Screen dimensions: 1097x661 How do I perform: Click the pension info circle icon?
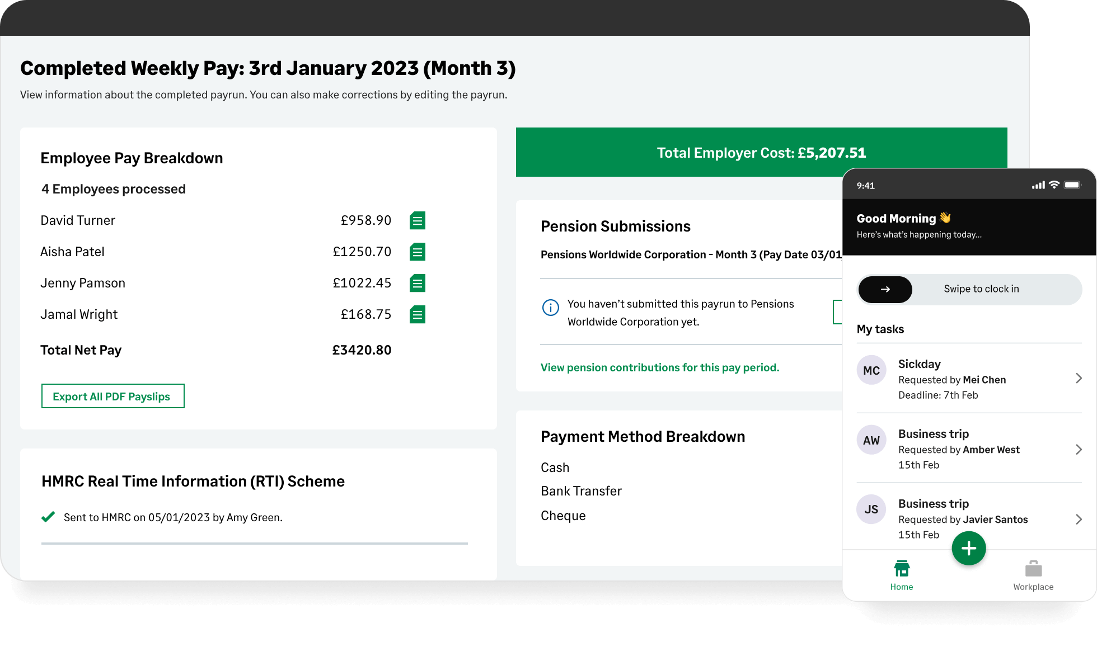550,308
